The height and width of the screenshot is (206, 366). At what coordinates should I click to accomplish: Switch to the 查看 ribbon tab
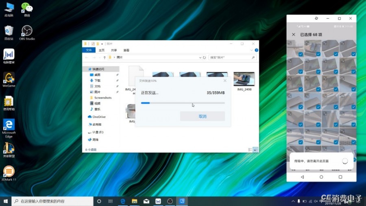point(126,50)
